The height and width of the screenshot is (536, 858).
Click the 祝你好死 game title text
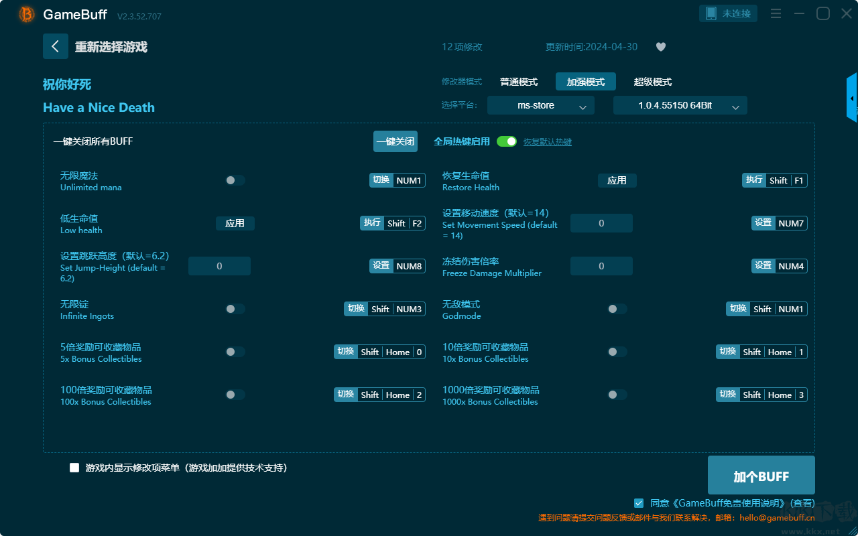tap(67, 84)
